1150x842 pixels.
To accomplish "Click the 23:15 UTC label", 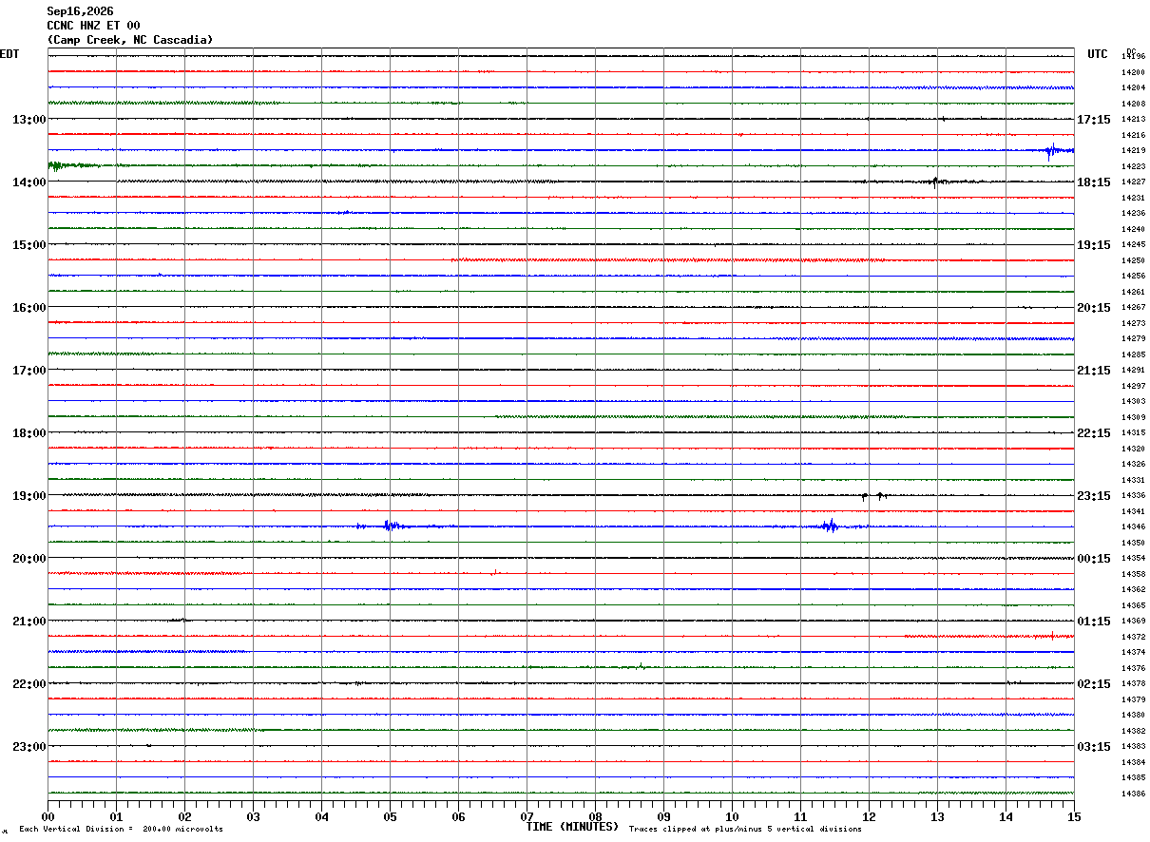I will coord(1093,496).
